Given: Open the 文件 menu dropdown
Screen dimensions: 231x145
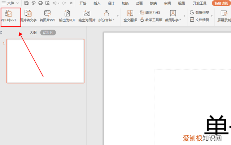Looking at the screenshot, I should tap(11, 3).
